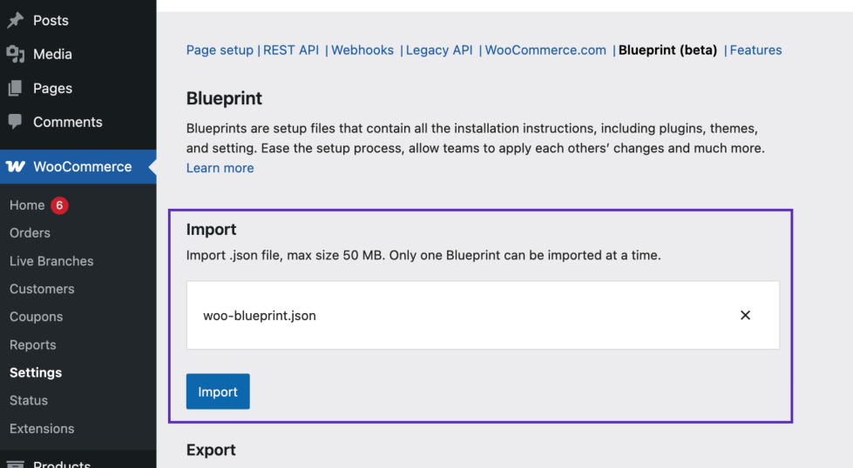Click the WooCommerce logo icon
853x468 pixels.
pyautogui.click(x=16, y=166)
